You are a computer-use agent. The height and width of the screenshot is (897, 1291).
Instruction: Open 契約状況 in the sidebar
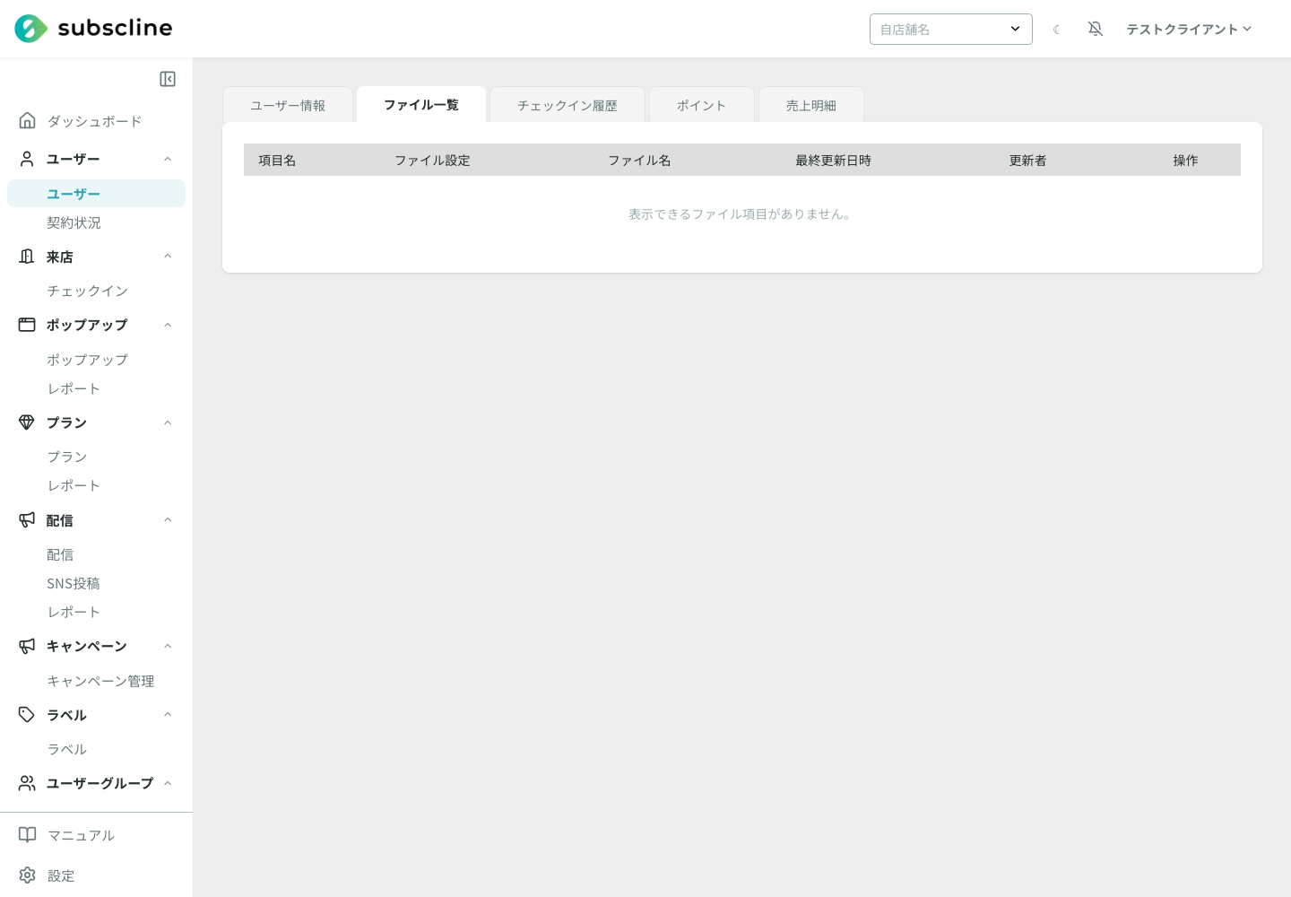click(74, 222)
